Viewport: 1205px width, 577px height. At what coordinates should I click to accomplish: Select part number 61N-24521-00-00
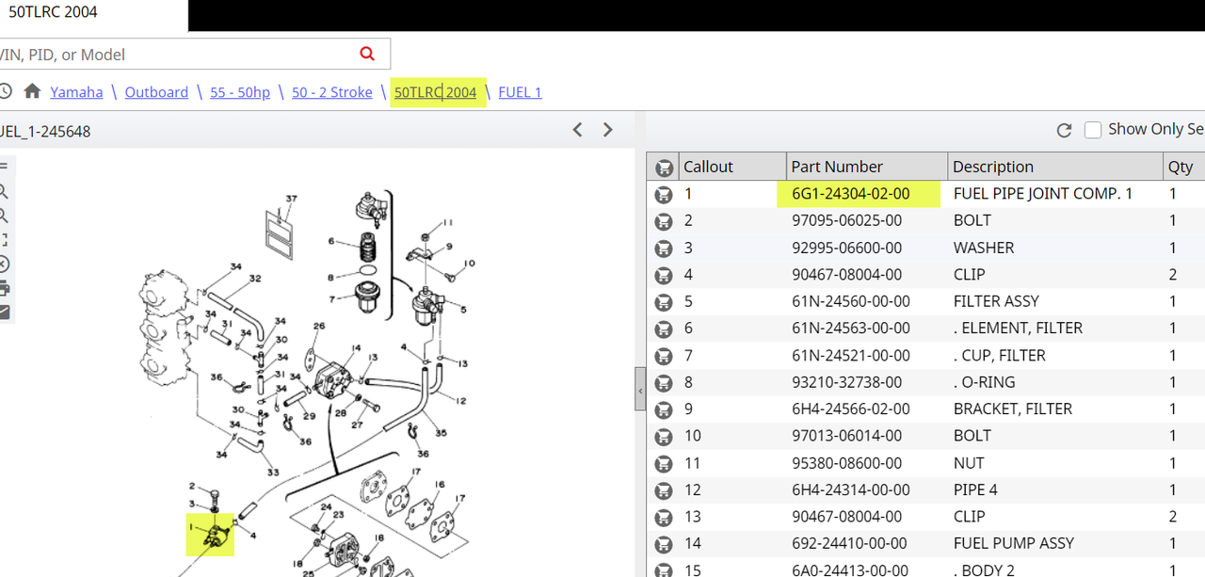851,356
